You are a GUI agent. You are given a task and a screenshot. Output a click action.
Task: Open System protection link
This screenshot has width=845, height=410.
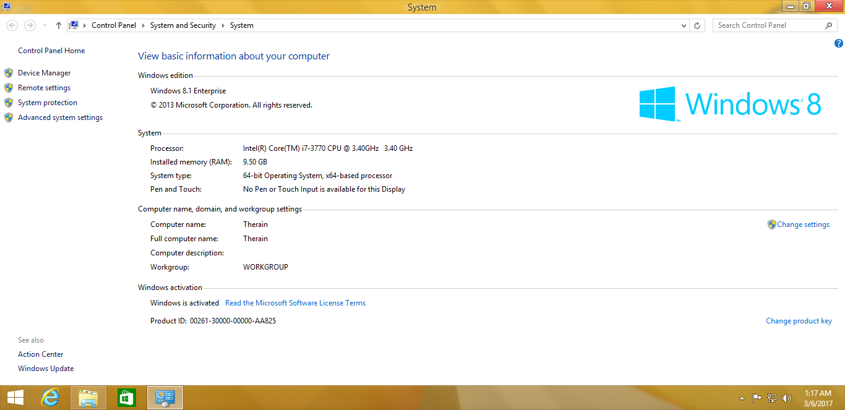click(x=48, y=103)
